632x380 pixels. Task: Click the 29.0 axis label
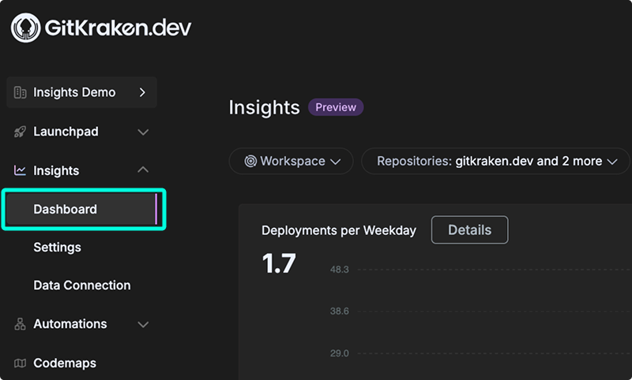coord(340,353)
